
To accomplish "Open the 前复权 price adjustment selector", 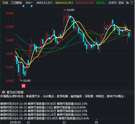I will click(113, 3).
